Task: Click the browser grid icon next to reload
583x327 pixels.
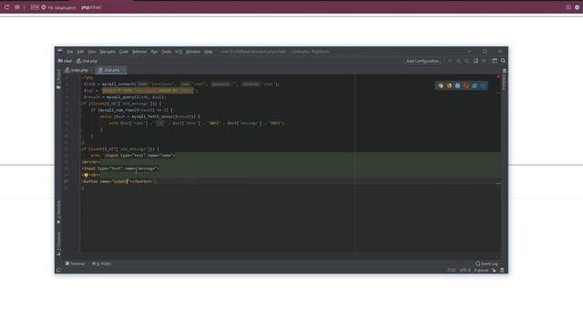Action: (x=17, y=7)
